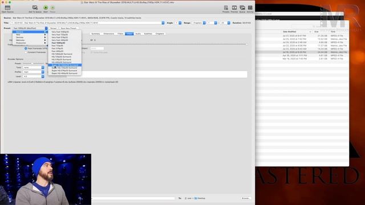365x205 pixels.
Task: Choose Super HQ 1080p30 Surround preset
Action: pos(64,65)
